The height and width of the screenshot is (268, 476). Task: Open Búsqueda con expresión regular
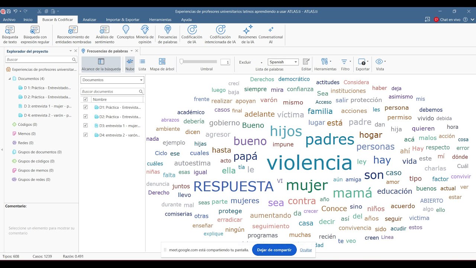(x=35, y=35)
